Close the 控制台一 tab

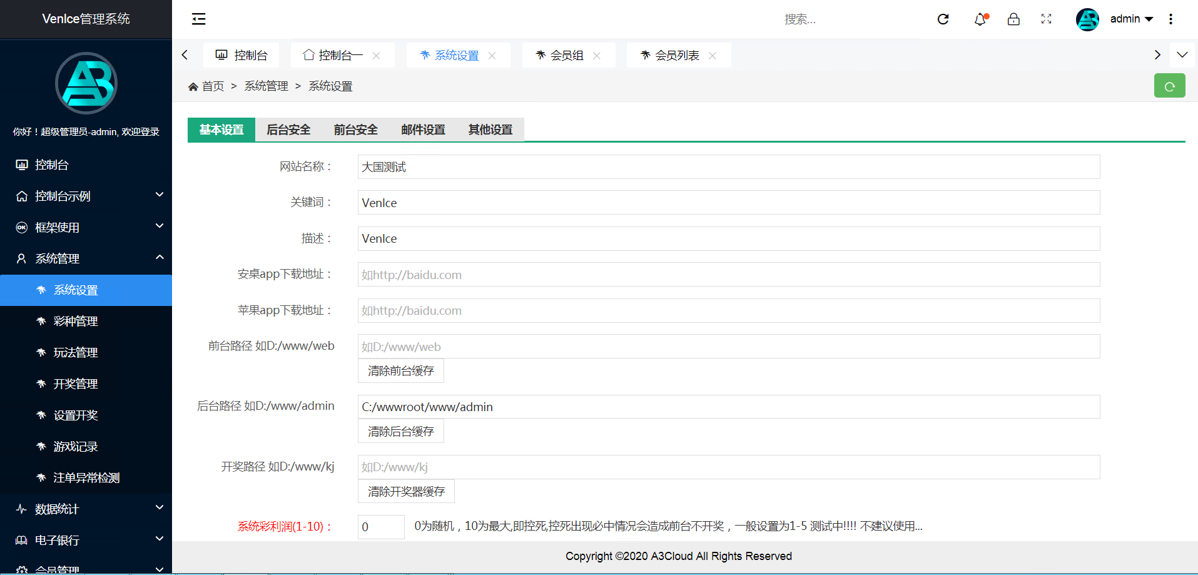coord(376,56)
